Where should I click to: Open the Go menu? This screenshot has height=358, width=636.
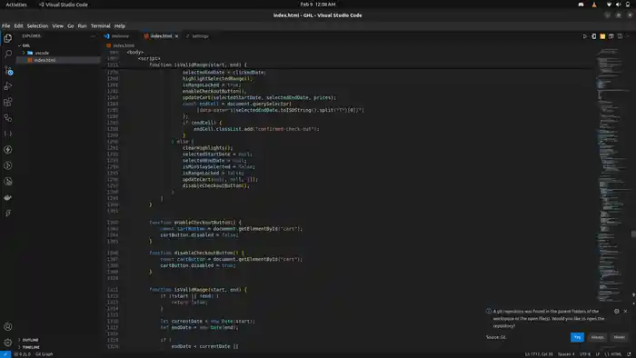71,26
